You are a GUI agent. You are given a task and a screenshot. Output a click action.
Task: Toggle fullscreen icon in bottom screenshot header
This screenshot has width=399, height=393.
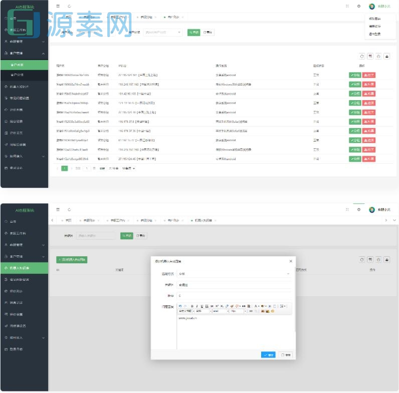(x=347, y=209)
